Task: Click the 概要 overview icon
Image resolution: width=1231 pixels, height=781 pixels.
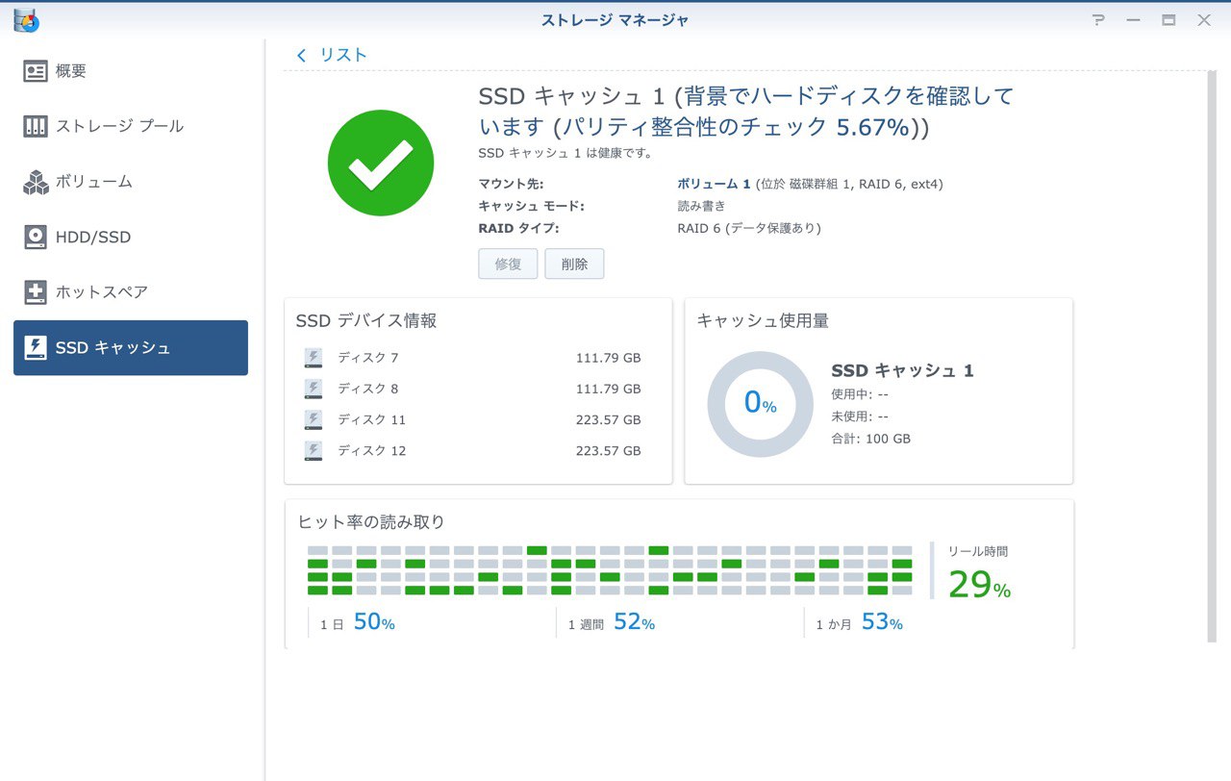Action: (36, 71)
